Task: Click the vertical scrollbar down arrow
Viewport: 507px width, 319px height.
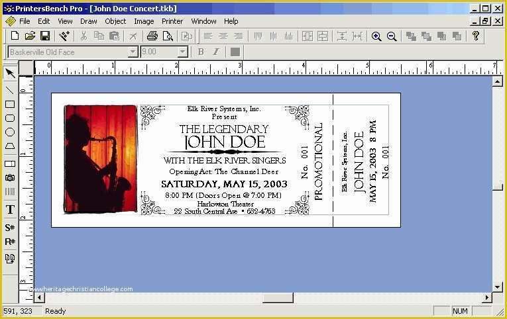Action: pyautogui.click(x=497, y=287)
